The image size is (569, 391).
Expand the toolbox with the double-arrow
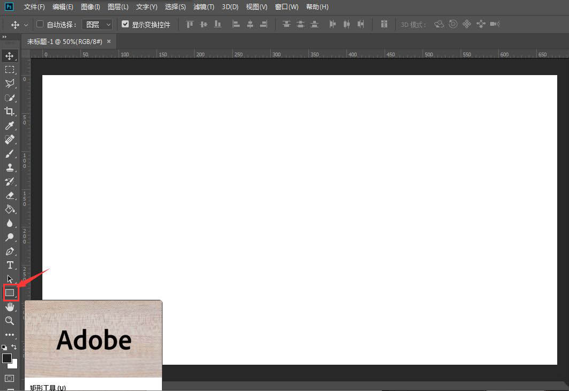tap(4, 36)
